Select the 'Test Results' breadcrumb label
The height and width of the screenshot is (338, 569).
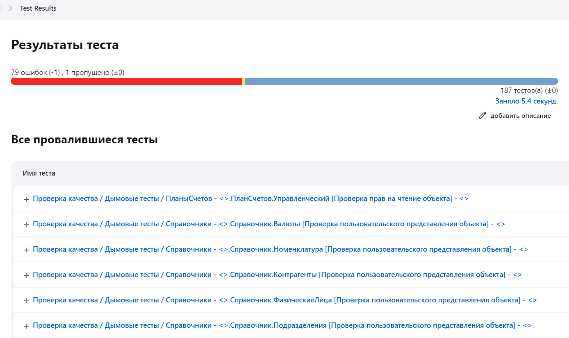coord(38,8)
